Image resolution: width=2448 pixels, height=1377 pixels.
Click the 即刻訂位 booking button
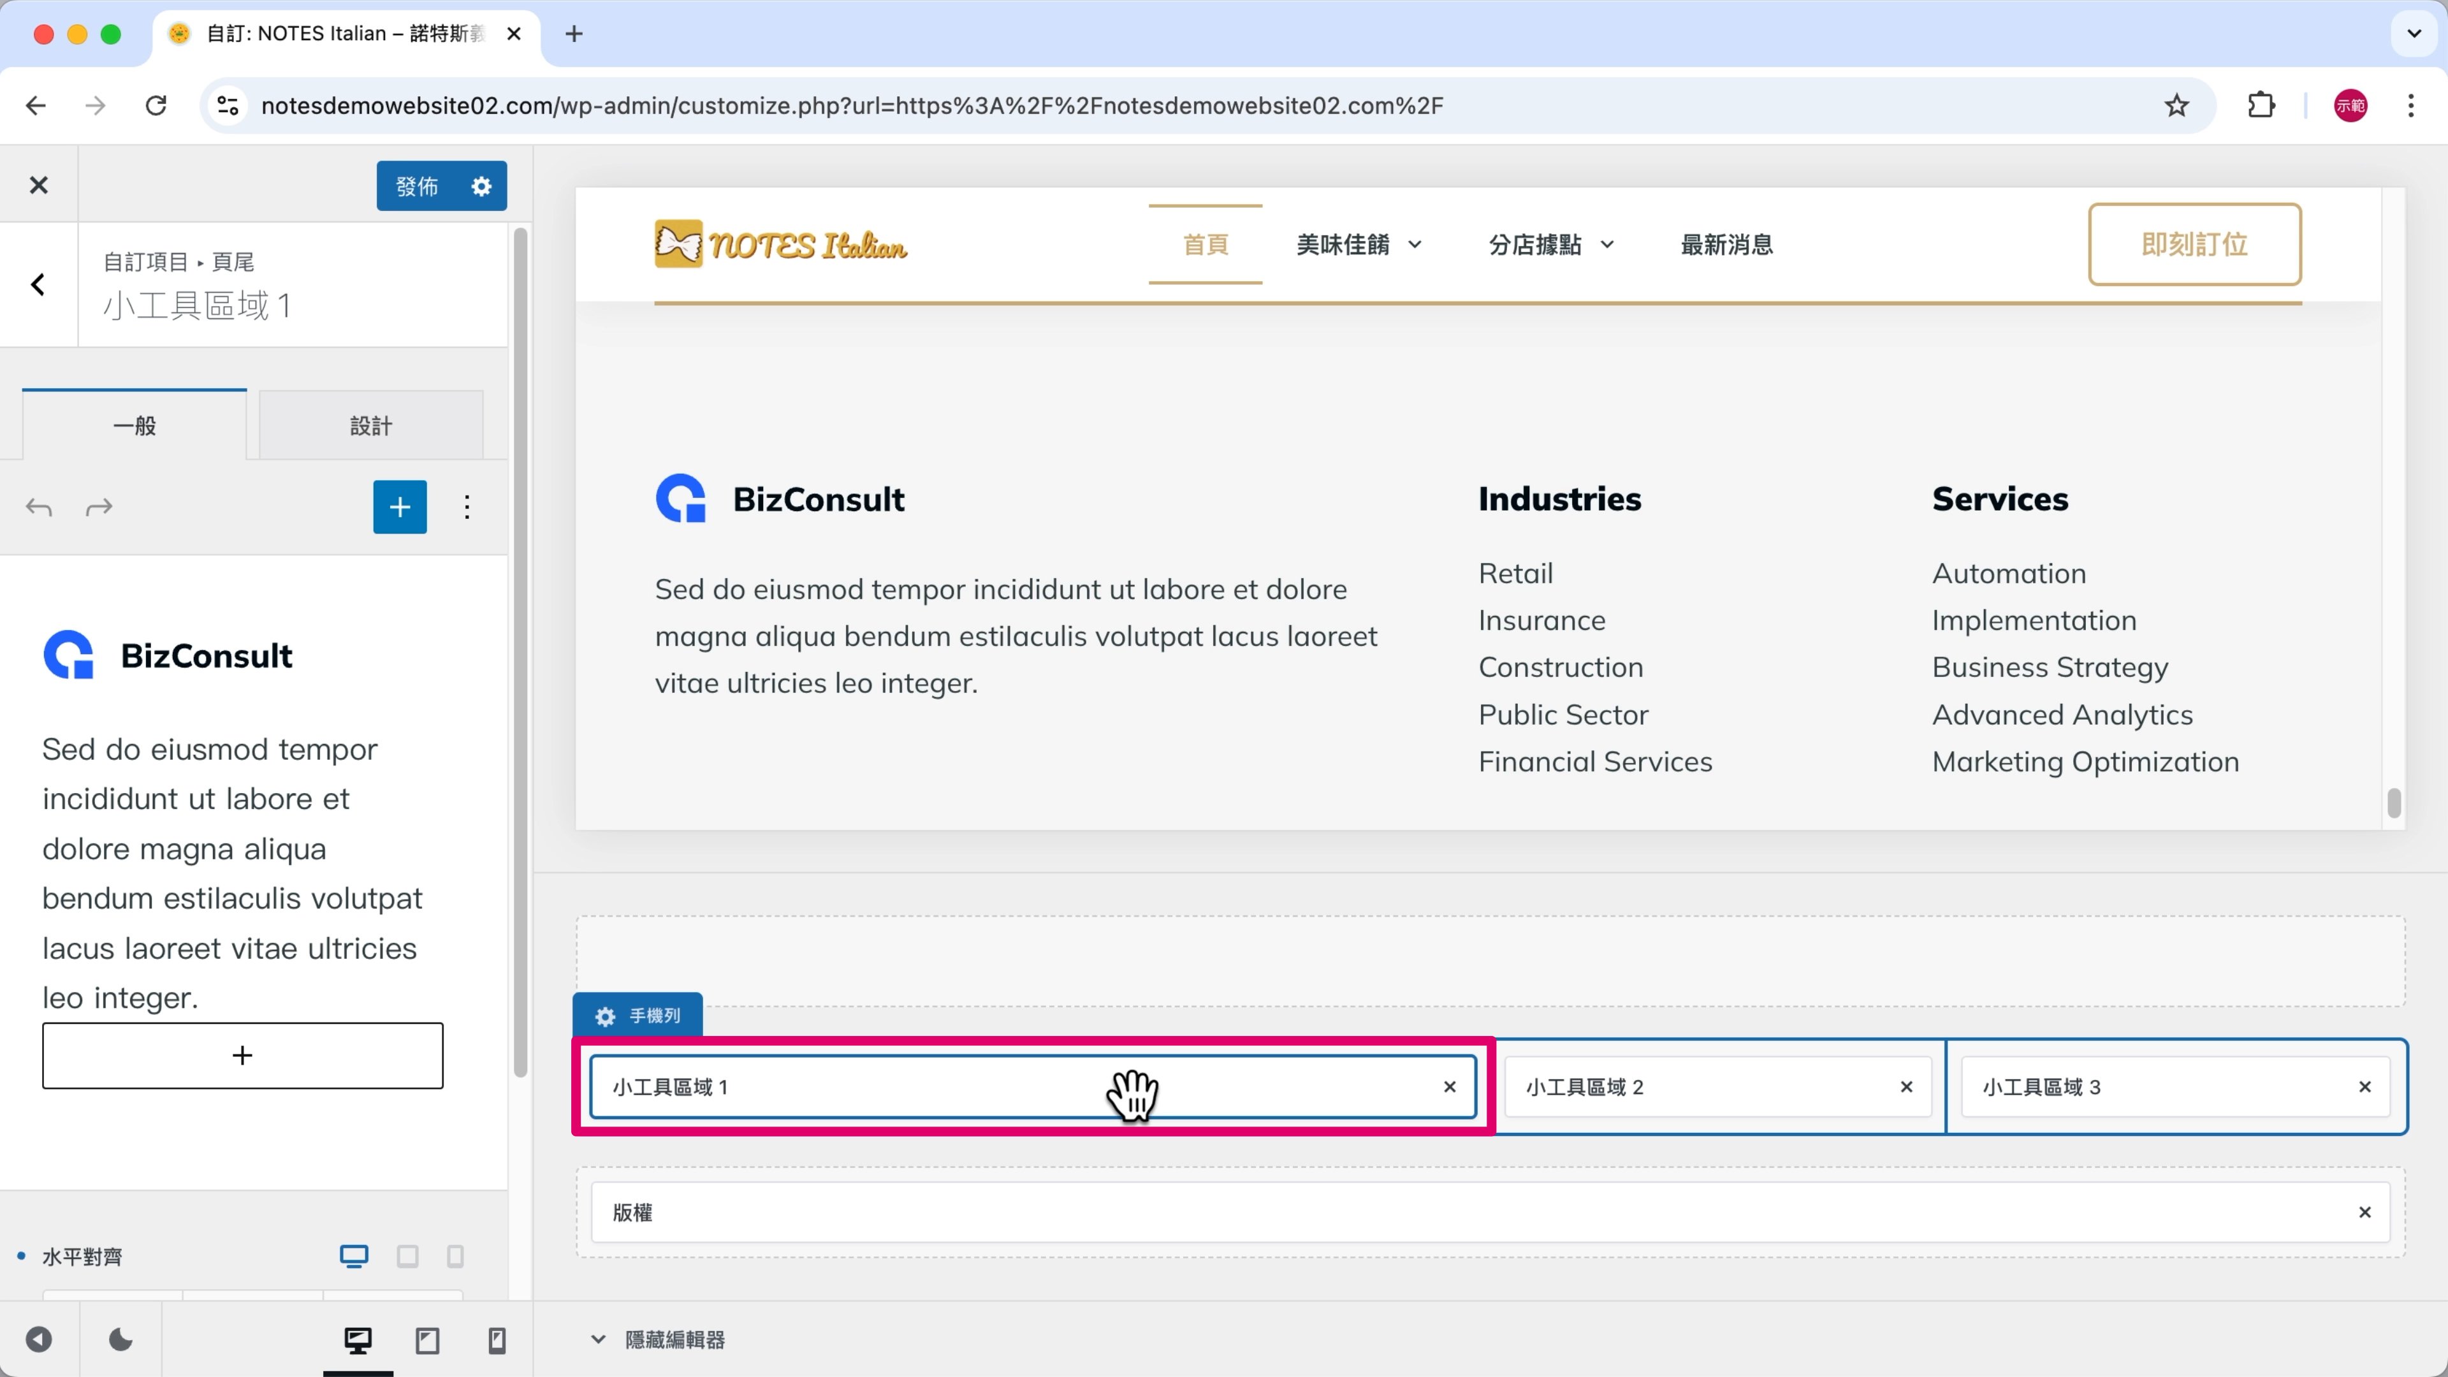2193,244
